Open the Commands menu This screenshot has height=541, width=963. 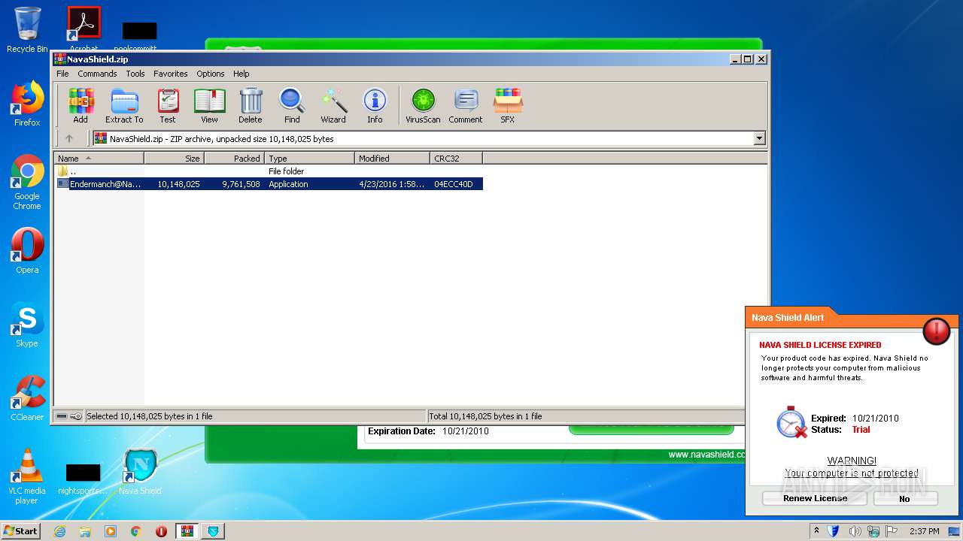pos(97,74)
